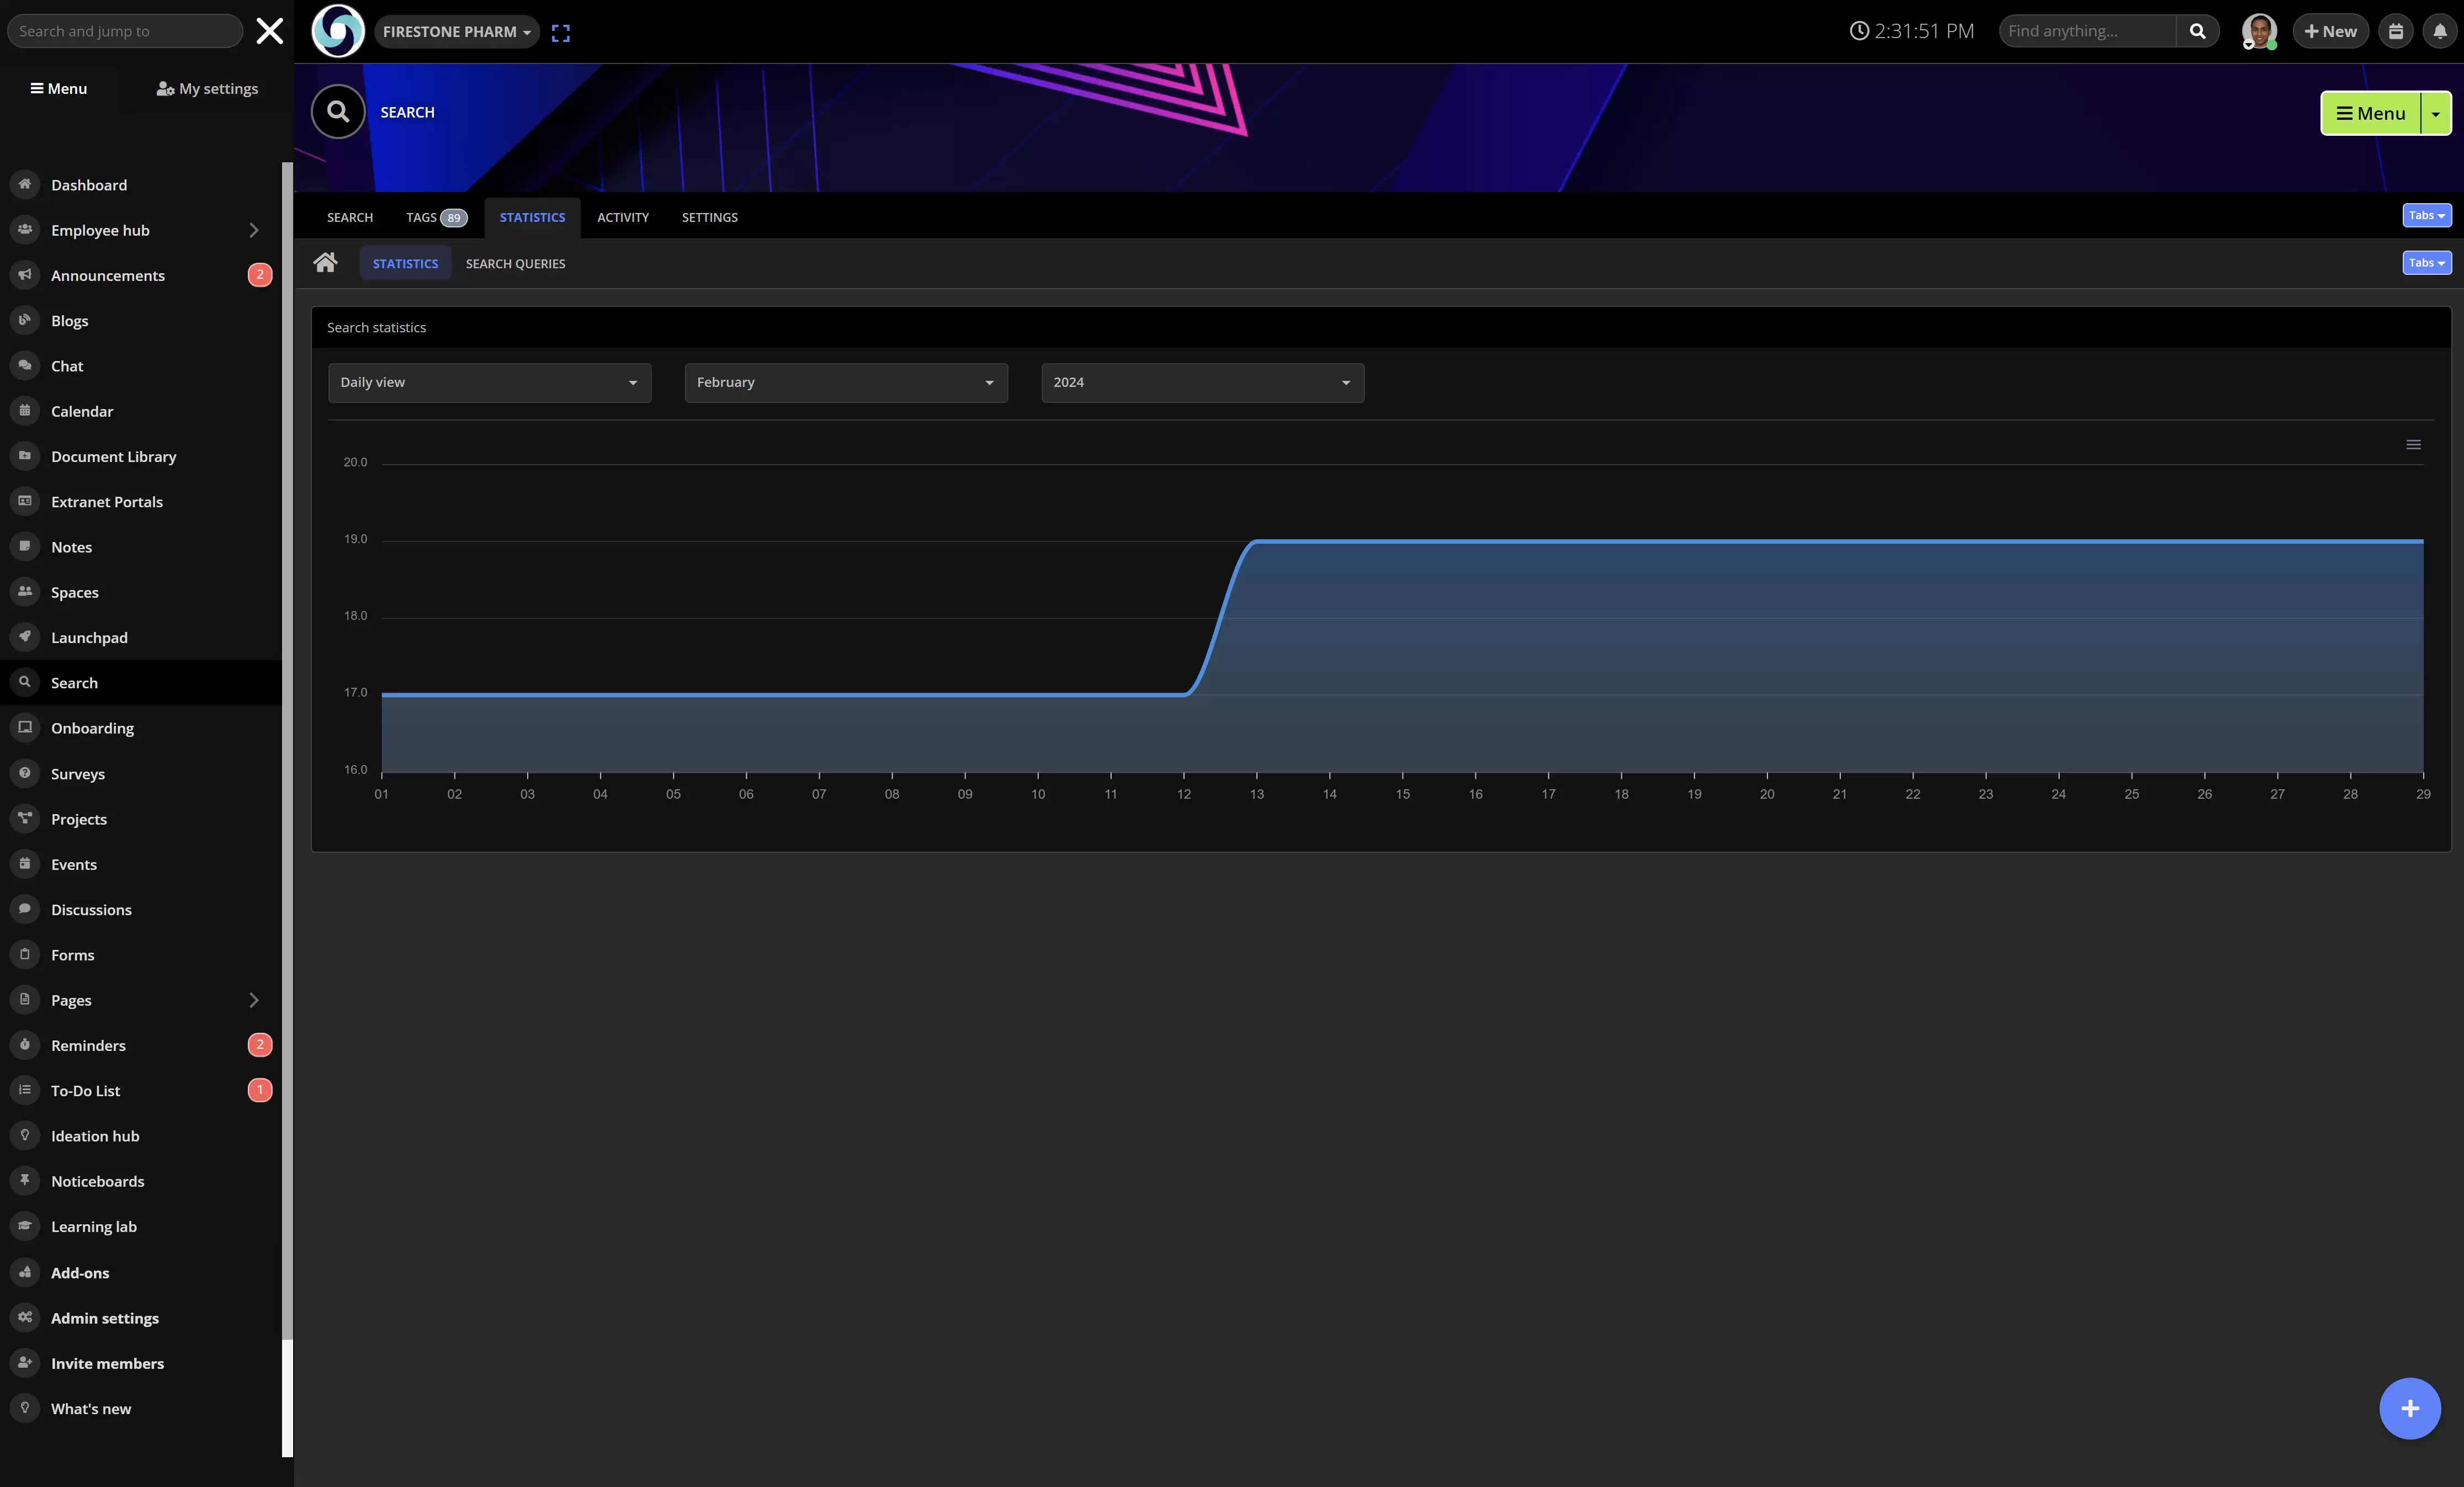Click the magnifier search submit icon

[2197, 31]
